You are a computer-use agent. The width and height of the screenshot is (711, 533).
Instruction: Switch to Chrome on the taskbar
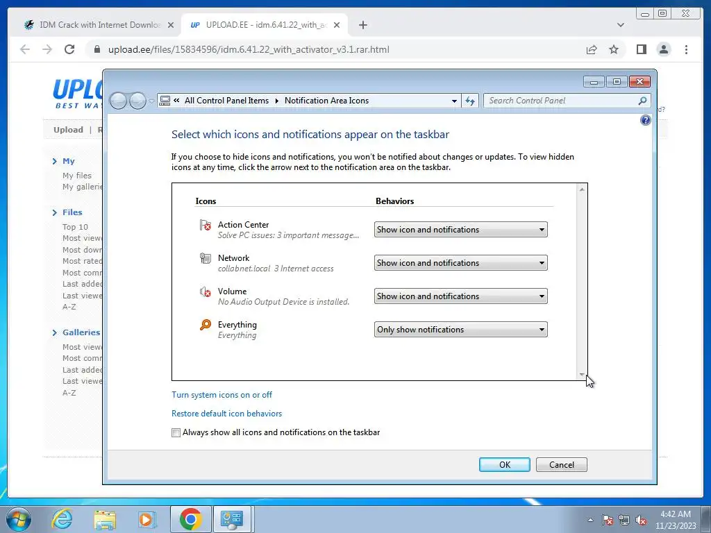click(190, 519)
